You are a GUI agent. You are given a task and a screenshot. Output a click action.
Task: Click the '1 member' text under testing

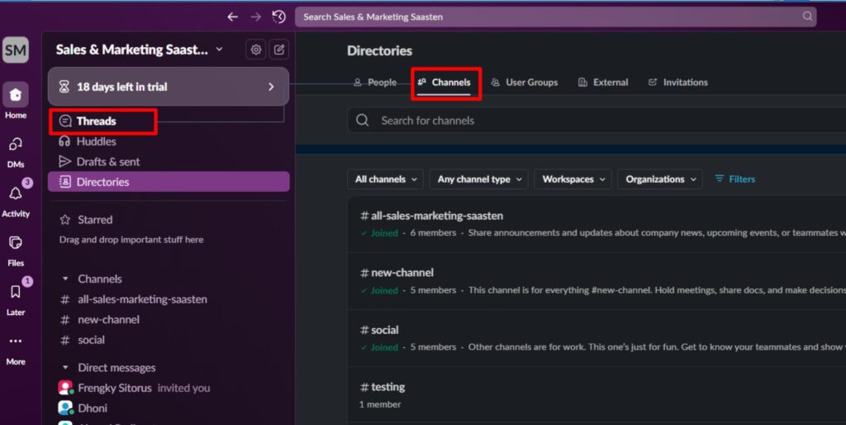[380, 404]
